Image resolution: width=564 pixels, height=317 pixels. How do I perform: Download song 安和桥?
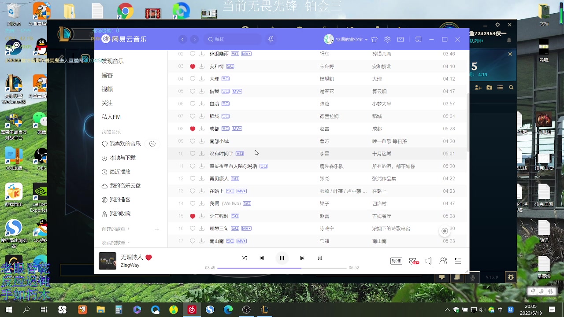click(201, 66)
